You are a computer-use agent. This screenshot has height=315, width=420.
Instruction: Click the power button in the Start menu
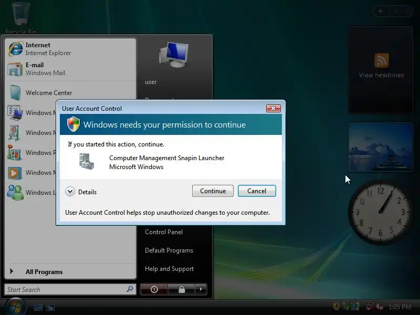click(x=154, y=289)
